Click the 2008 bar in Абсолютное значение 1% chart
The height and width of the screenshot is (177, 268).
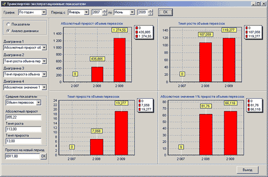click(x=206, y=135)
